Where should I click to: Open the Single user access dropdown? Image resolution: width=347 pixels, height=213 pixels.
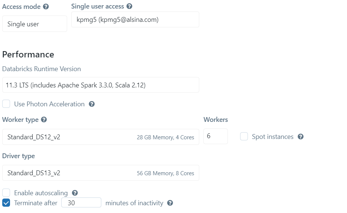135,20
